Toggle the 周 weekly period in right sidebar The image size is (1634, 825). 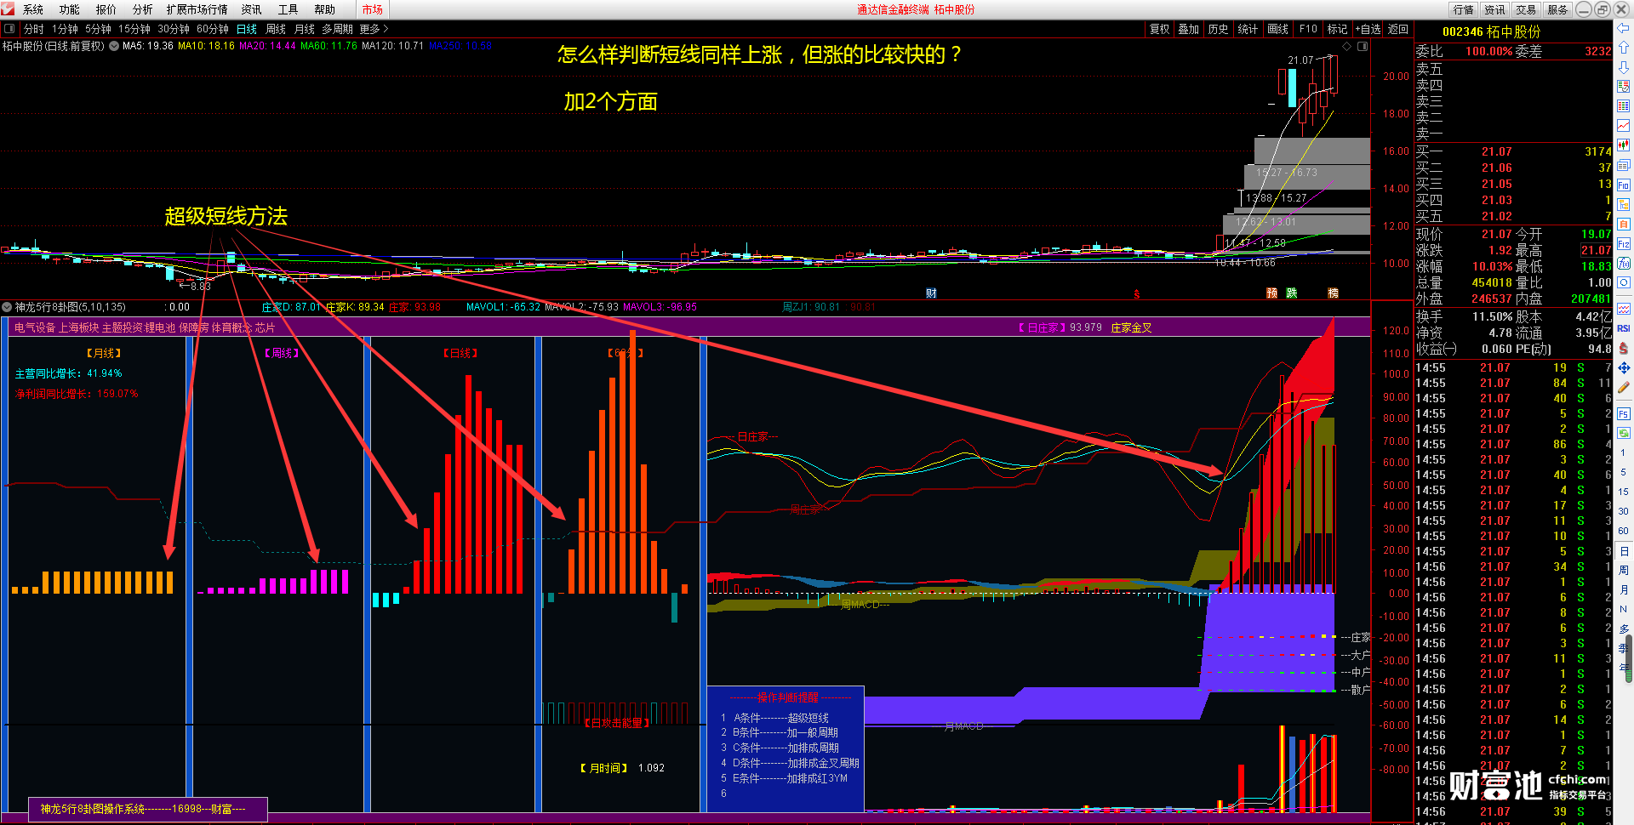(1624, 571)
